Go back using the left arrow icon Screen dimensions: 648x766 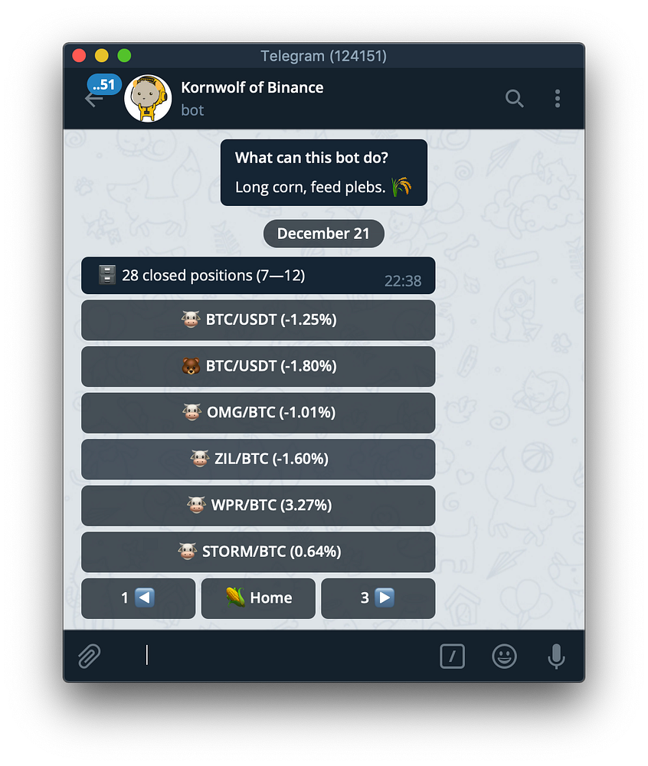point(93,99)
